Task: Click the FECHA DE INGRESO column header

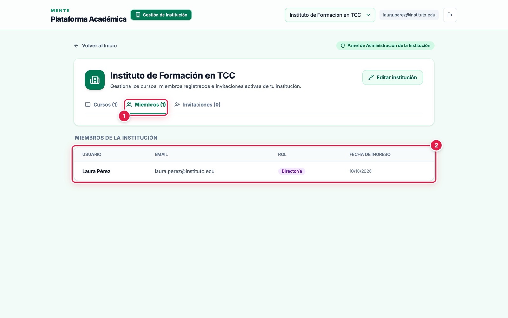Action: click(370, 155)
